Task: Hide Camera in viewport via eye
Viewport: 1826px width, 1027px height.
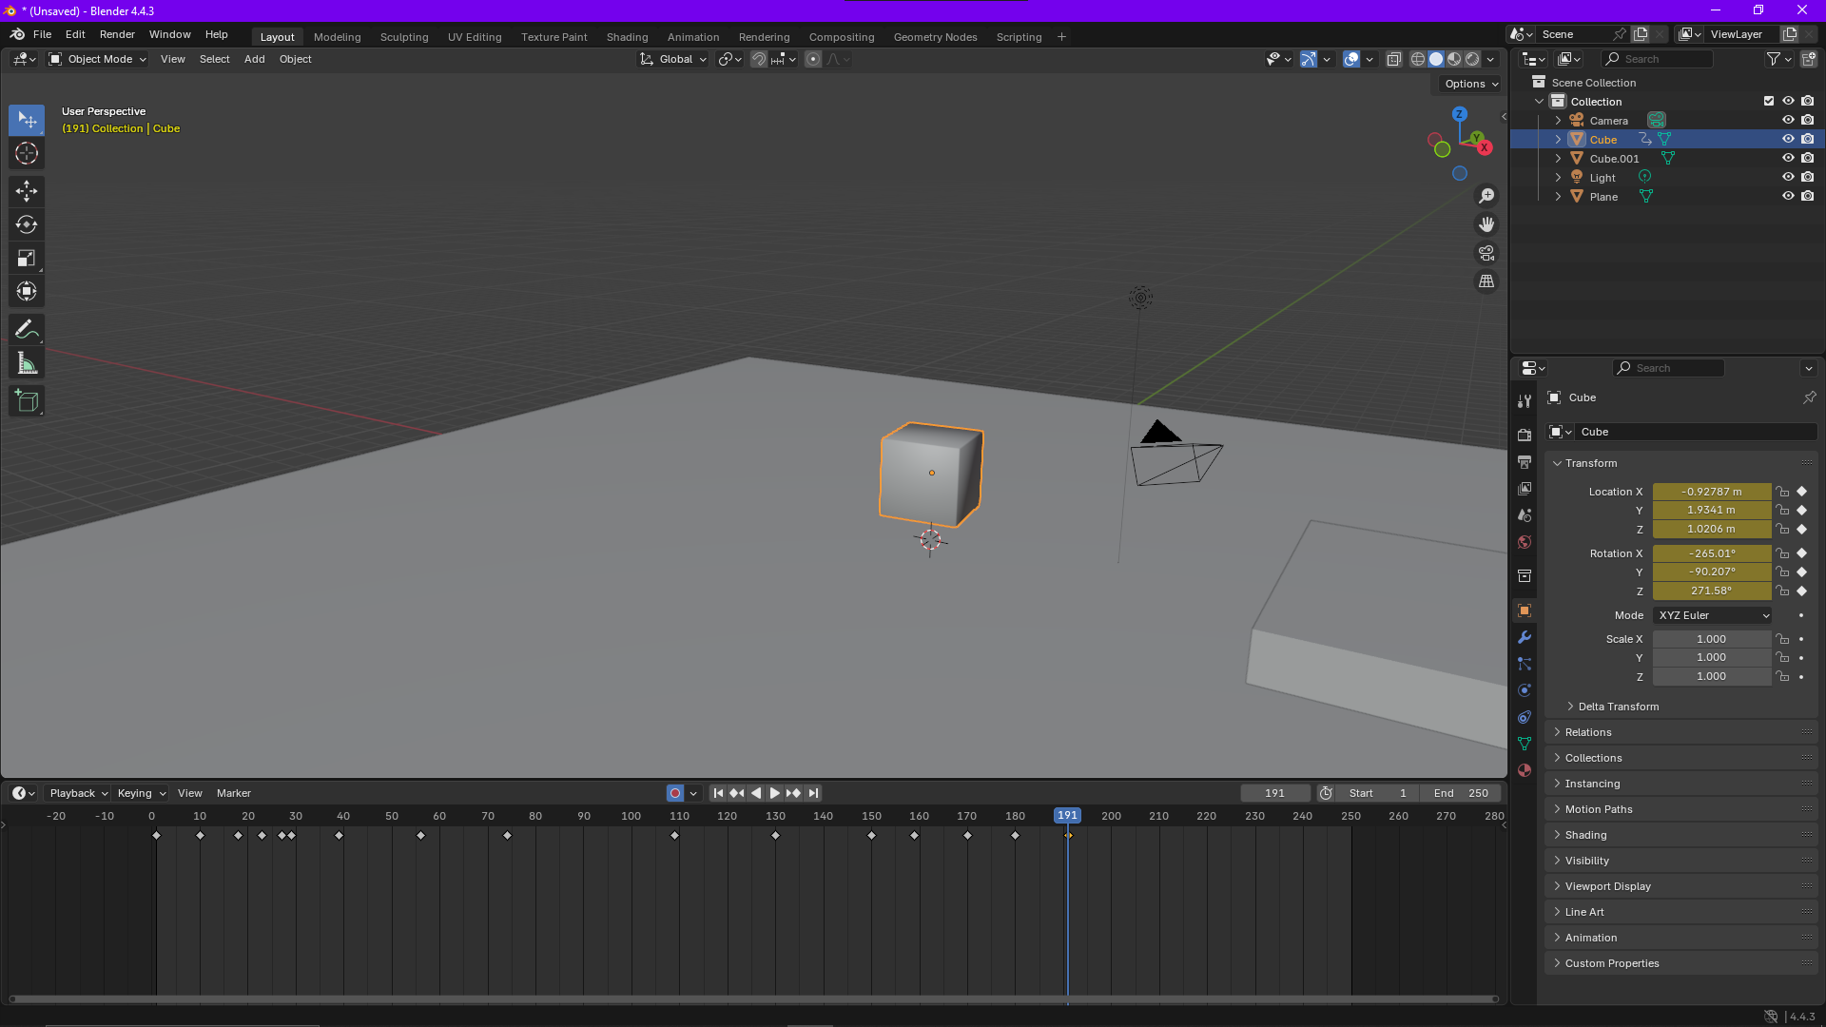Action: (x=1788, y=120)
